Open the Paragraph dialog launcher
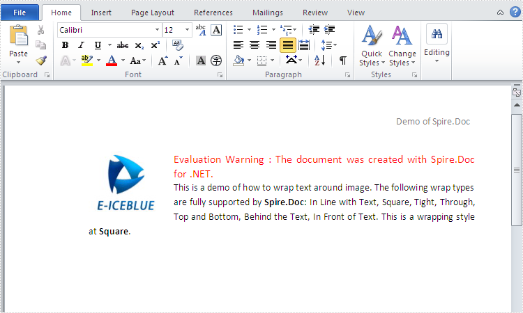The image size is (523, 313). 347,75
